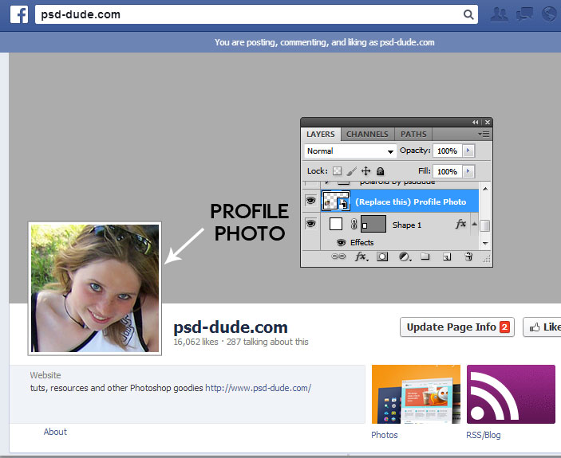Click the fx badge on Shape 1 layer
561x458 pixels.
point(460,224)
